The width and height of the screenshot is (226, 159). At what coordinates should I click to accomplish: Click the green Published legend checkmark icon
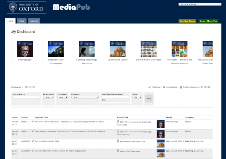(150, 87)
